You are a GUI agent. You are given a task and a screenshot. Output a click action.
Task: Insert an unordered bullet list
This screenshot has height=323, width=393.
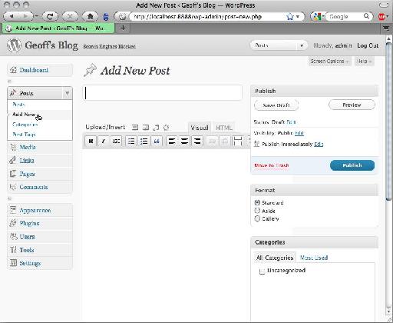point(131,141)
